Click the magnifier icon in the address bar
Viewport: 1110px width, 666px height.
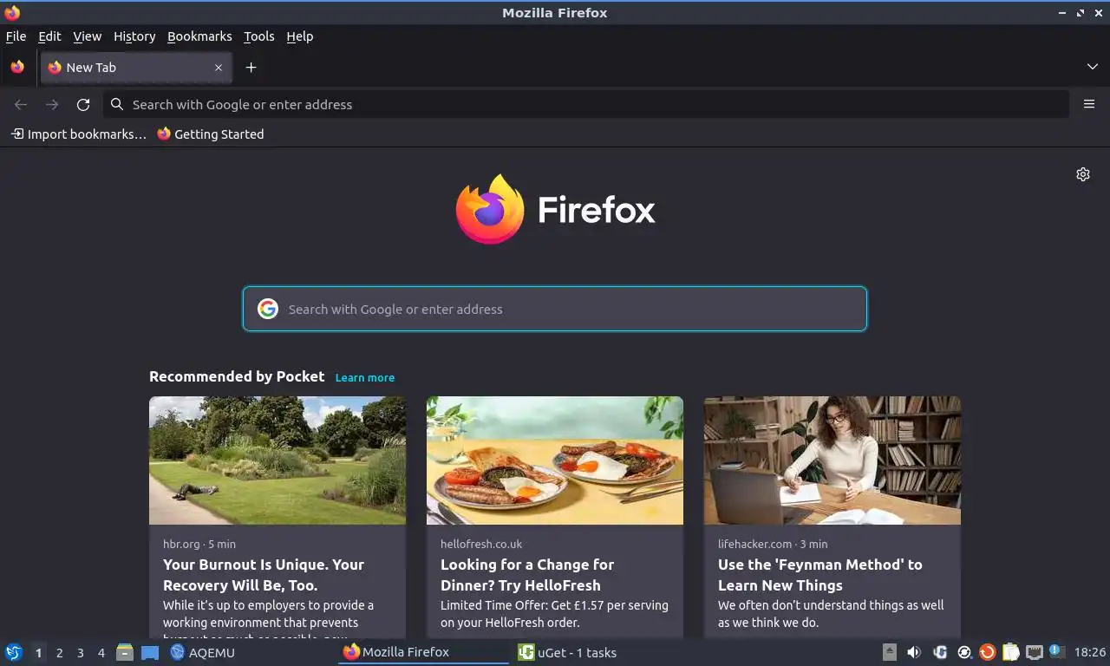point(117,104)
